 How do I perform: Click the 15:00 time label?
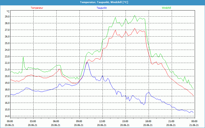click(126, 121)
